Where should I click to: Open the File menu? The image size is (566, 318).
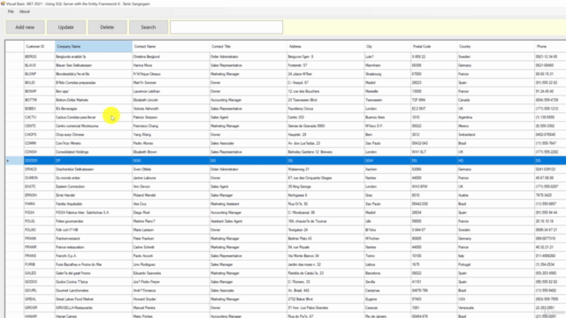coord(11,11)
